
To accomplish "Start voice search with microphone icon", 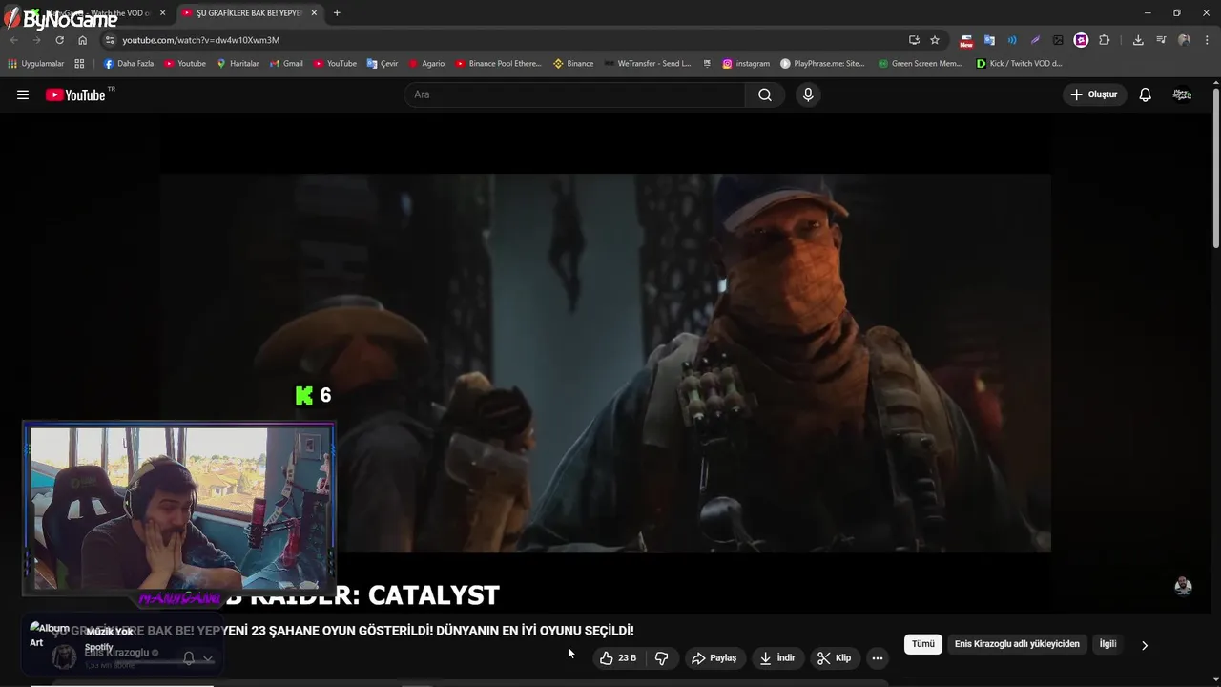I will click(808, 94).
